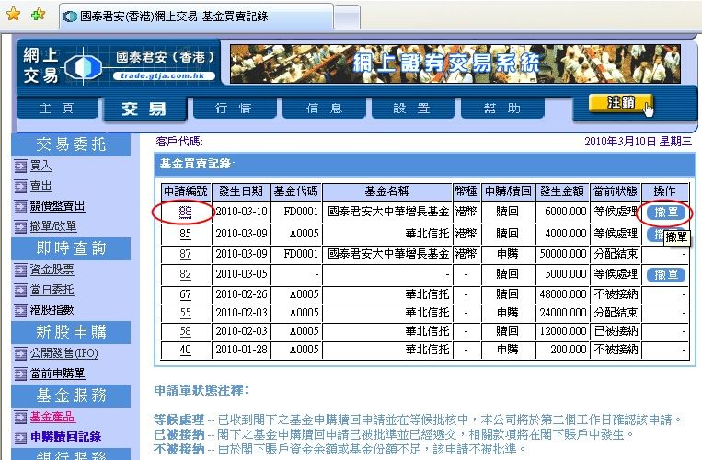702x460 pixels.
Task: Click the add-to-favorites star with plus icon
Action: pyautogui.click(x=39, y=15)
